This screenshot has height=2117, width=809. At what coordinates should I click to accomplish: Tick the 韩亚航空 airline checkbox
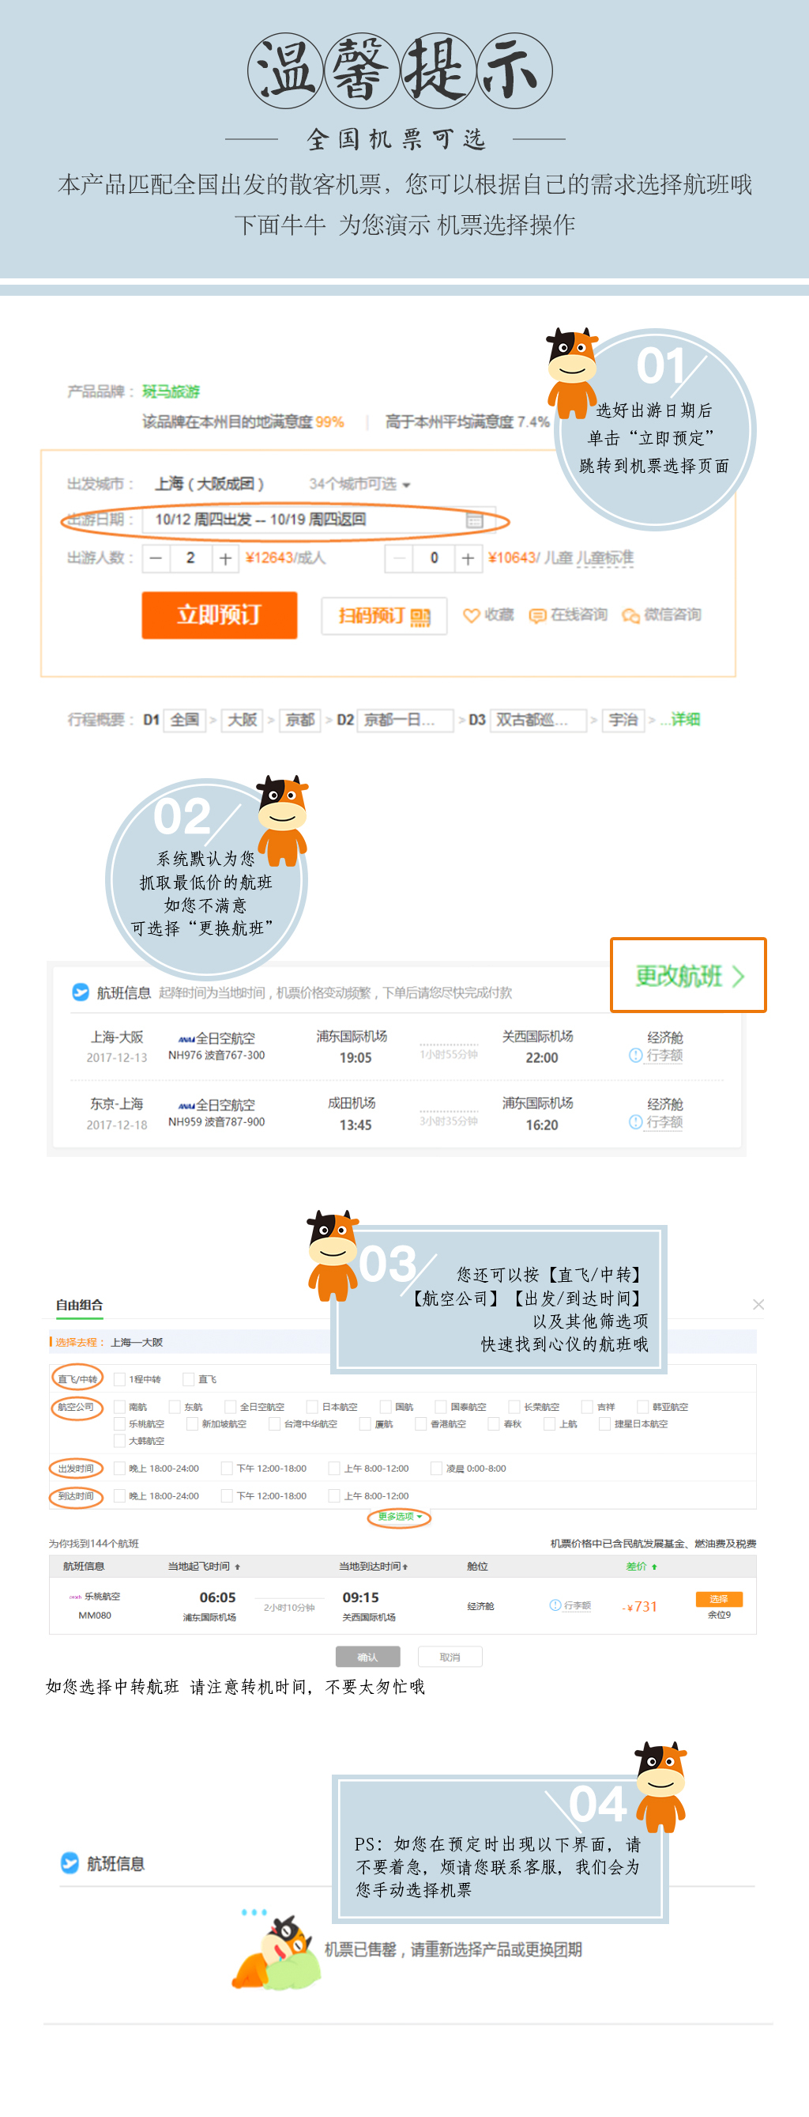tap(643, 1407)
